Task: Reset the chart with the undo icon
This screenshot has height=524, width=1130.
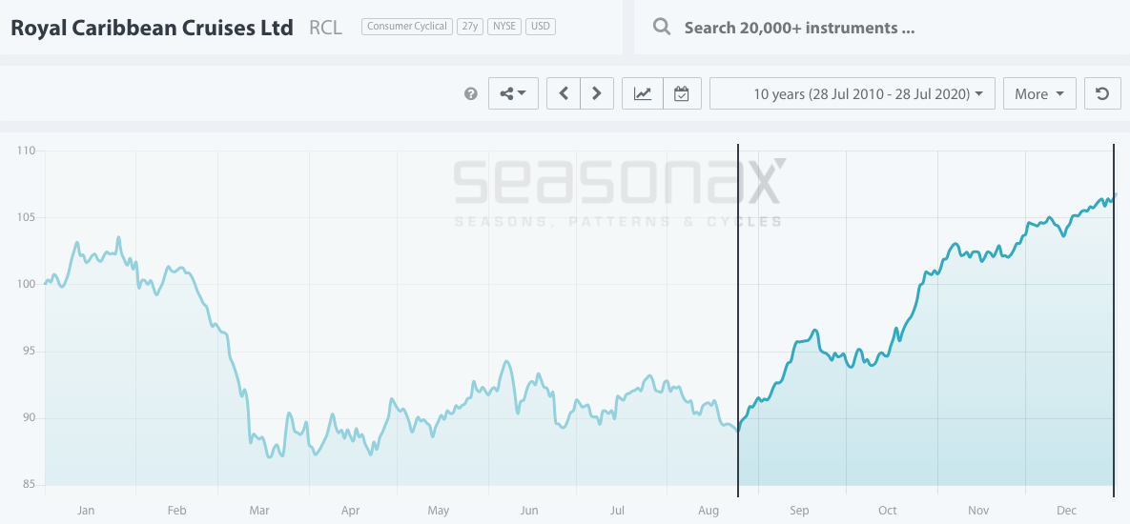Action: [1102, 93]
